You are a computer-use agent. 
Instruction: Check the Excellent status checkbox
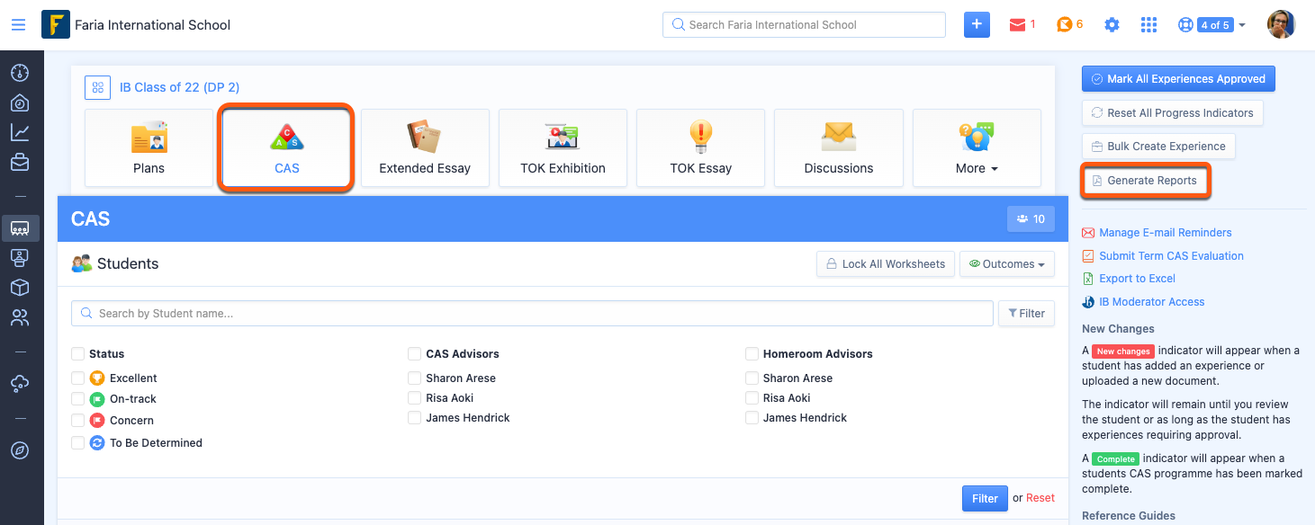coord(77,378)
